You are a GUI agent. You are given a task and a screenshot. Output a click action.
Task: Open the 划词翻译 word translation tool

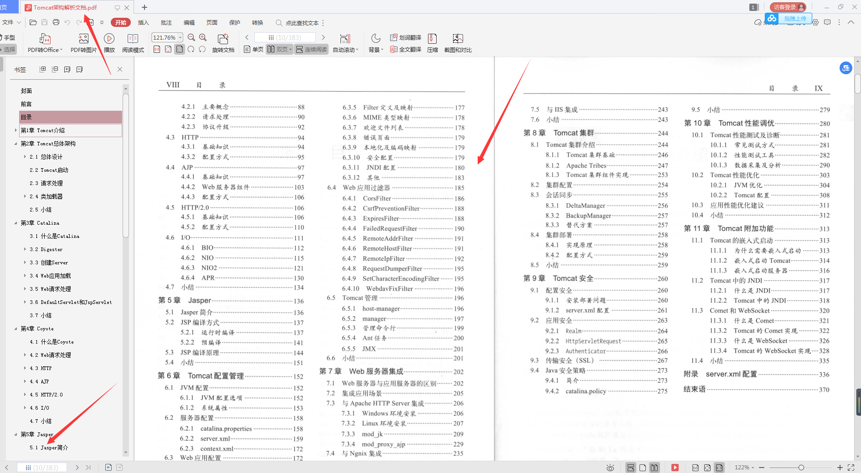[x=406, y=37]
